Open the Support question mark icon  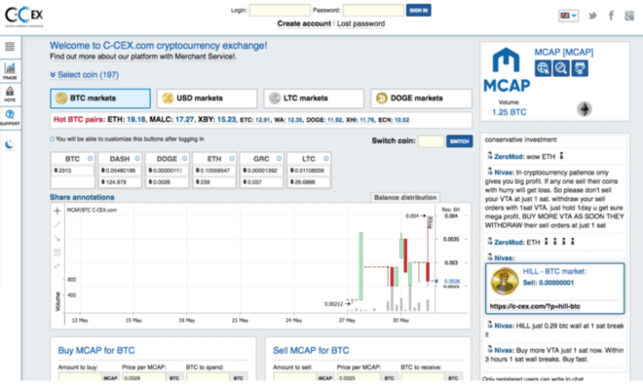[x=10, y=117]
